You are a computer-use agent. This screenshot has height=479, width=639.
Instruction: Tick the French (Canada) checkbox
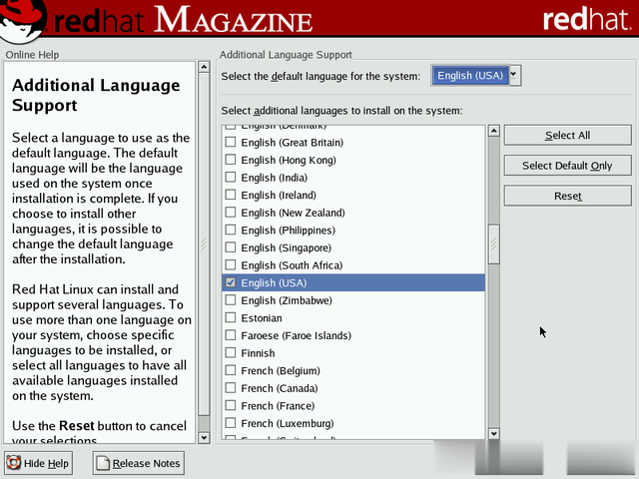[x=231, y=387]
